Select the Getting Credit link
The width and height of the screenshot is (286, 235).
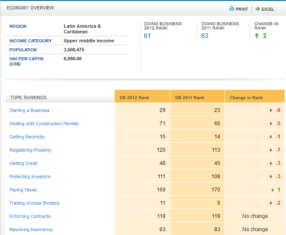[24, 163]
